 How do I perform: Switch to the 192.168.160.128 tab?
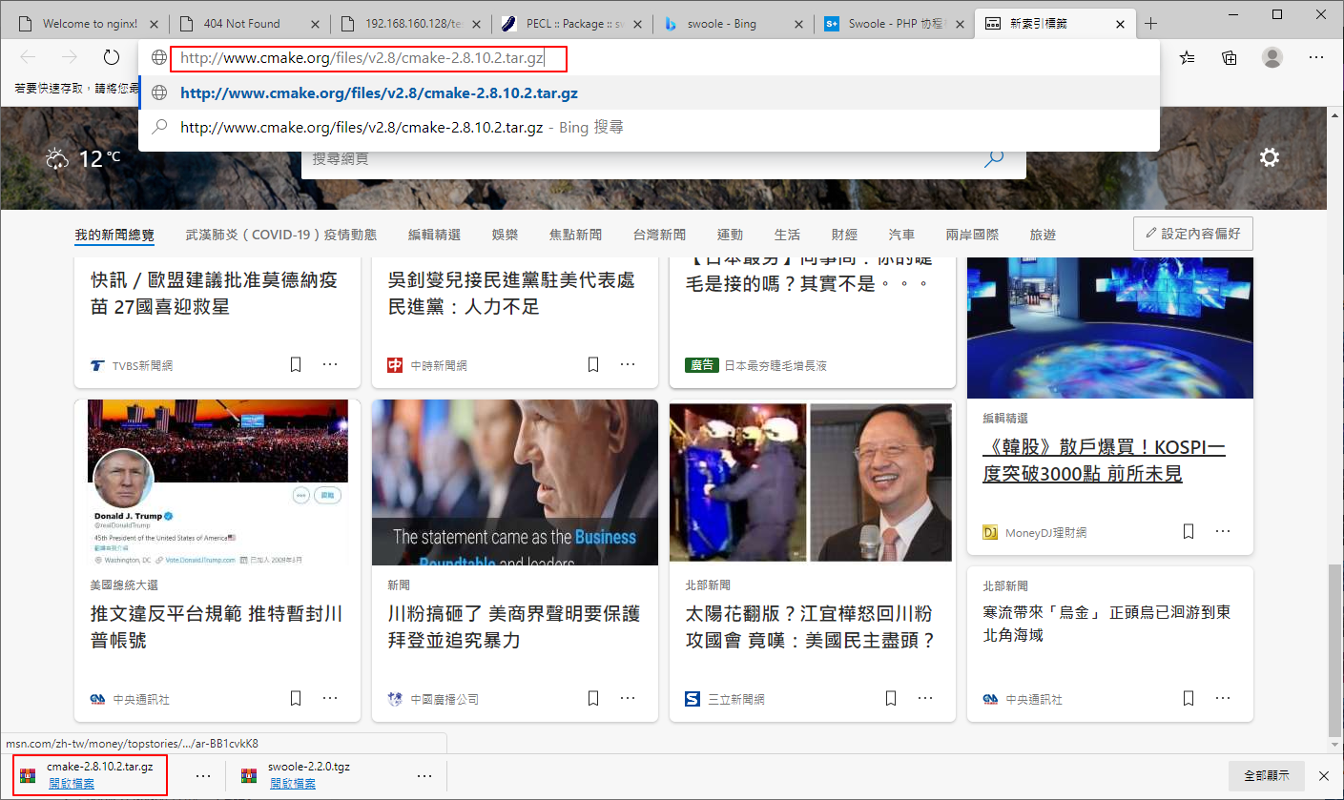coord(413,24)
